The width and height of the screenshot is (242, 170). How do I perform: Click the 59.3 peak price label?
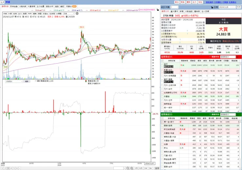pos(82,27)
